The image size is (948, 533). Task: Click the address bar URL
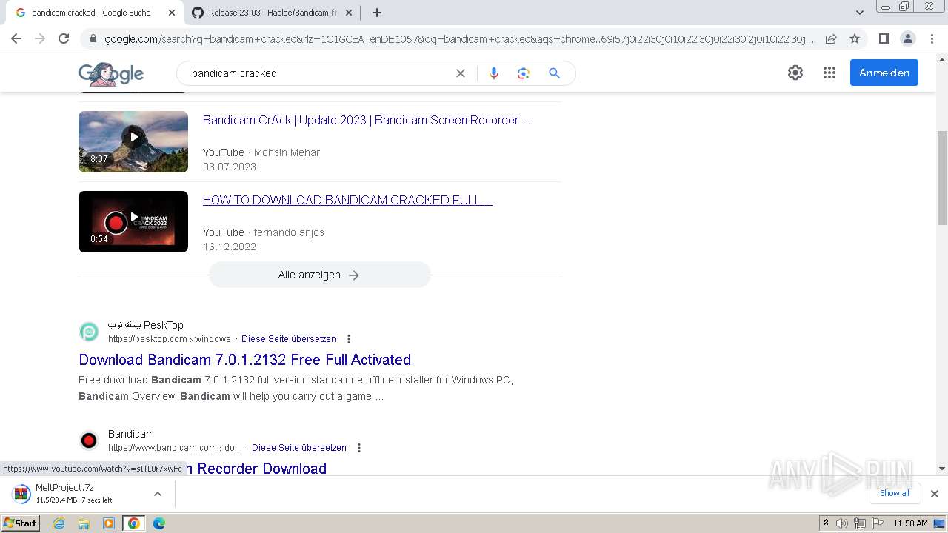pos(459,38)
